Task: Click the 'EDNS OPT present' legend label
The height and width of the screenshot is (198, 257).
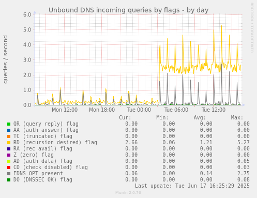Action: click(38, 174)
